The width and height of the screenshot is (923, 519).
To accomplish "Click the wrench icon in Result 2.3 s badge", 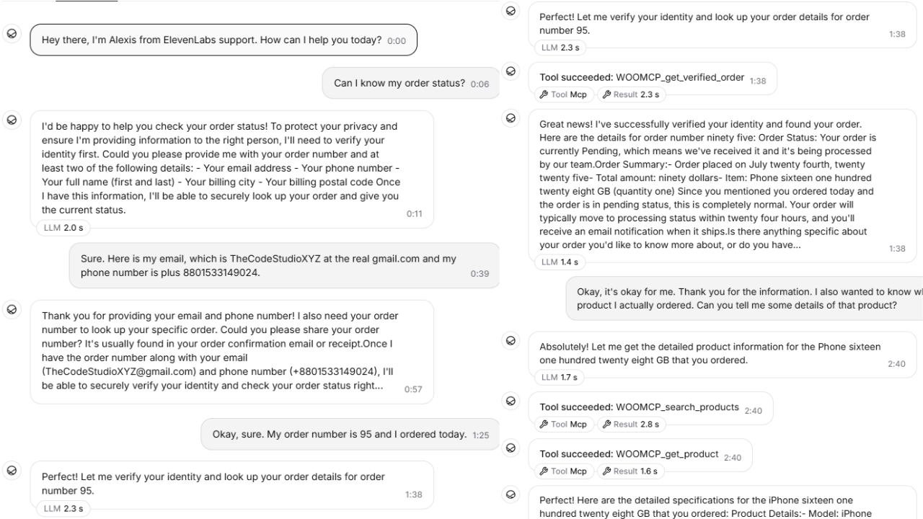I will pos(606,94).
